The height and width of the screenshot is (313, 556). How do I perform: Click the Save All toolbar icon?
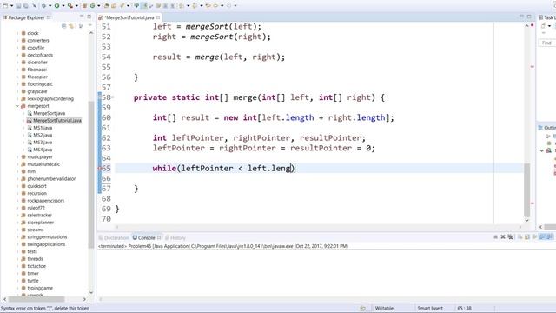[x=25, y=6]
